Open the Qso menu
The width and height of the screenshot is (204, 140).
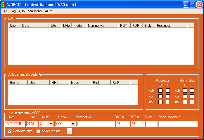22,11
